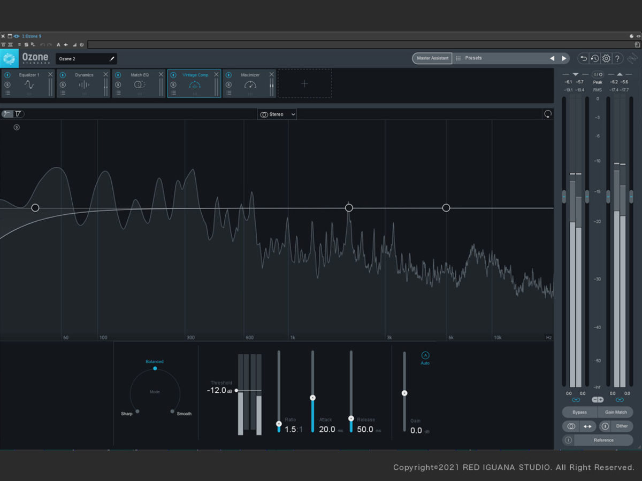Solo the Dynamics module

63,84
